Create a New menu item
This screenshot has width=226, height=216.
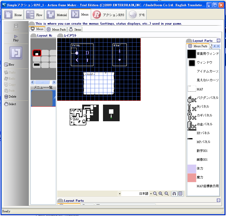(x=9, y=65)
